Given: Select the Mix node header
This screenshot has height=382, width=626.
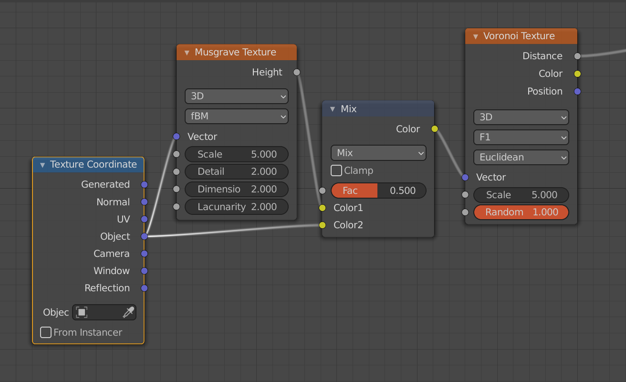Looking at the screenshot, I should 378,109.
